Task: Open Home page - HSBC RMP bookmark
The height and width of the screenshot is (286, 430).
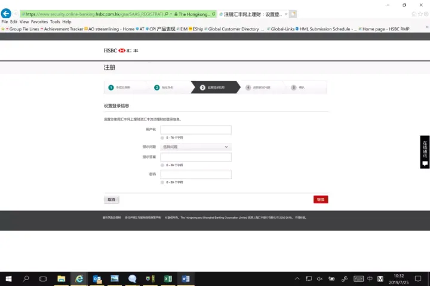Action: point(384,29)
